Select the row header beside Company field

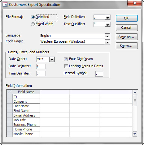(10, 101)
